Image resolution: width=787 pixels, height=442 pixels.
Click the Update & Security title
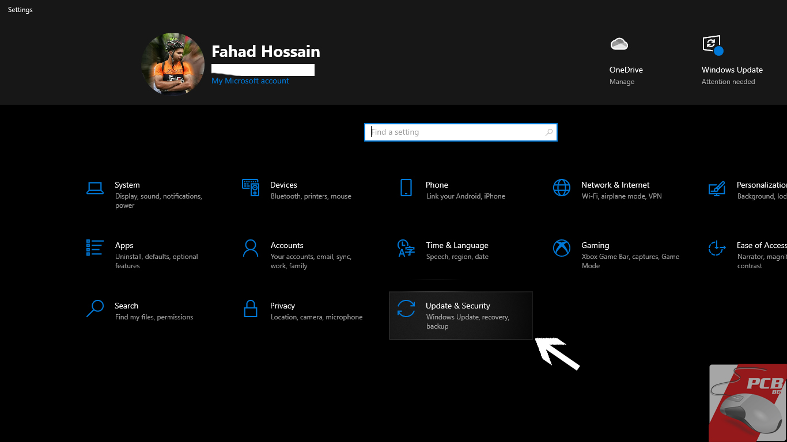pyautogui.click(x=458, y=306)
